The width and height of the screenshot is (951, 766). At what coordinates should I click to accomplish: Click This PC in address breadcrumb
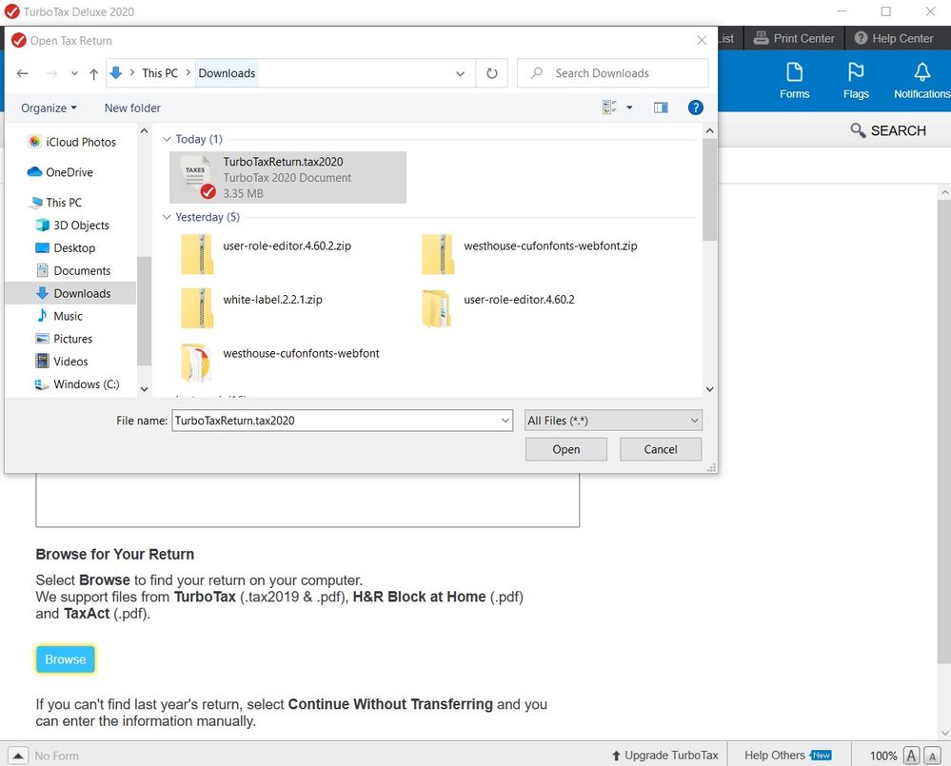coord(160,73)
